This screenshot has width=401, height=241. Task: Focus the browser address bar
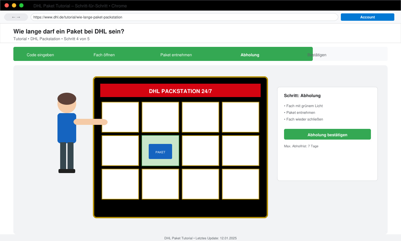(184, 17)
